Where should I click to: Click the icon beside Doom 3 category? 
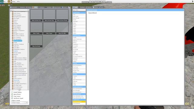tap(13, 20)
